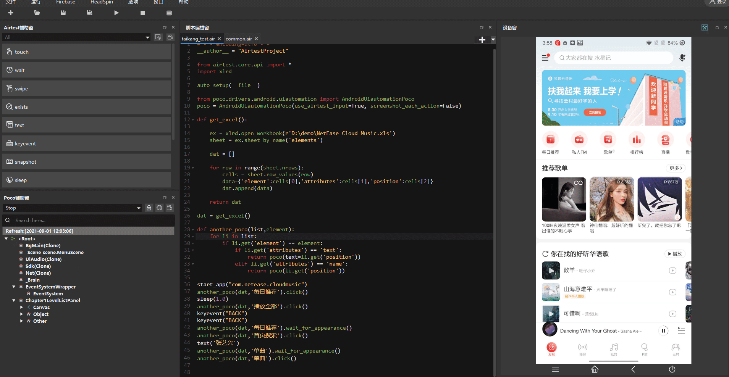This screenshot has width=729, height=377.
Task: Stop script execution with stop icon
Action: click(x=142, y=13)
